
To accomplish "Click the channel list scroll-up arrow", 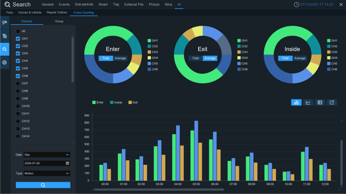I will coord(73,36).
